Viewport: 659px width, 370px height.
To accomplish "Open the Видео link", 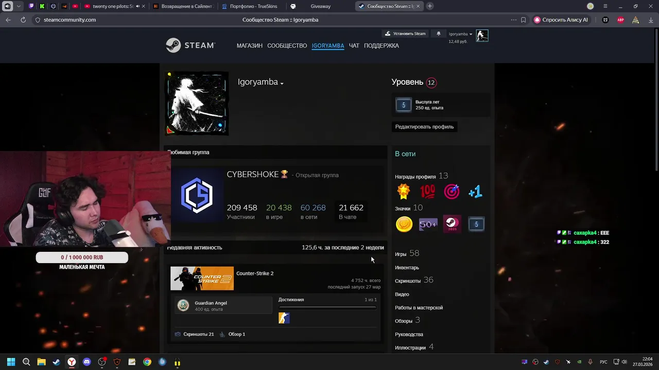I will pyautogui.click(x=402, y=294).
